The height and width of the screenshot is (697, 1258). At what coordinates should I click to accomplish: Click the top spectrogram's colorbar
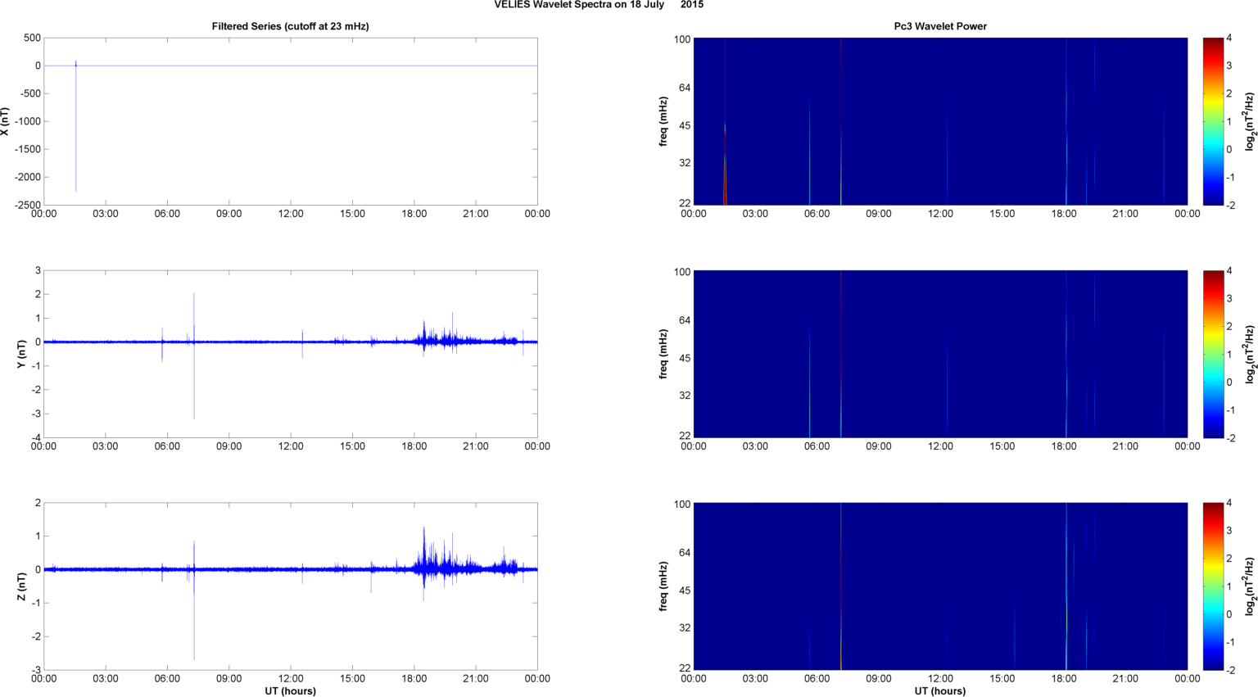point(1212,121)
